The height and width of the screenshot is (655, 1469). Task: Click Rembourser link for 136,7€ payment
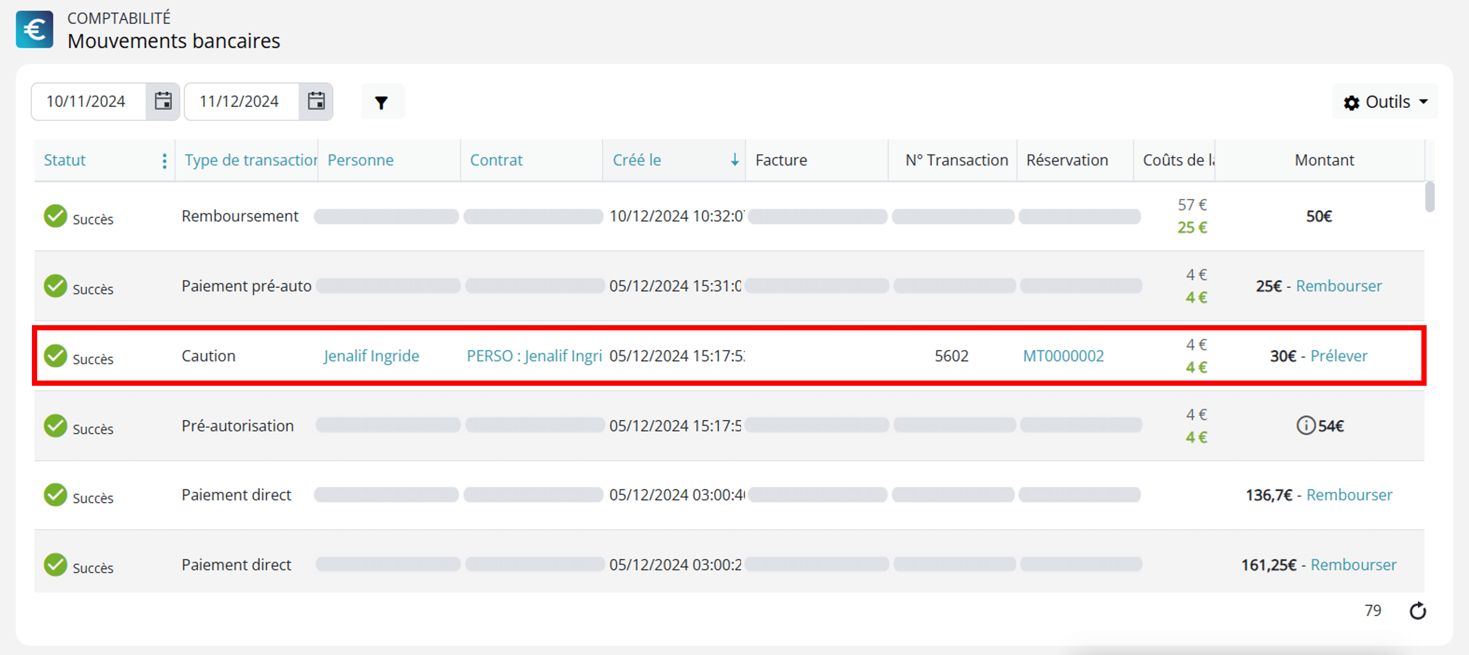pos(1349,495)
